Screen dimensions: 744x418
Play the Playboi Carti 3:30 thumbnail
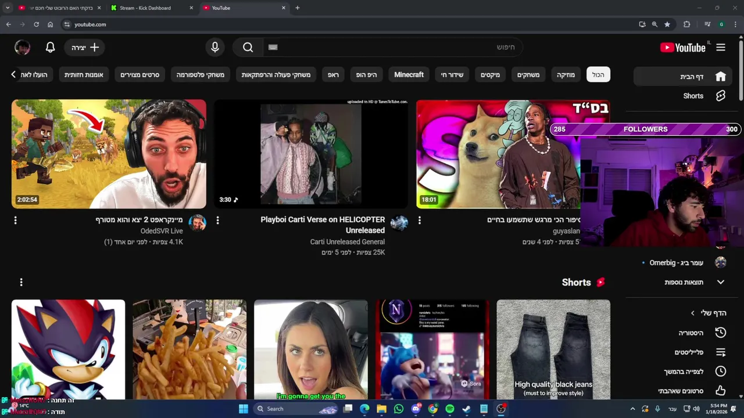(311, 154)
